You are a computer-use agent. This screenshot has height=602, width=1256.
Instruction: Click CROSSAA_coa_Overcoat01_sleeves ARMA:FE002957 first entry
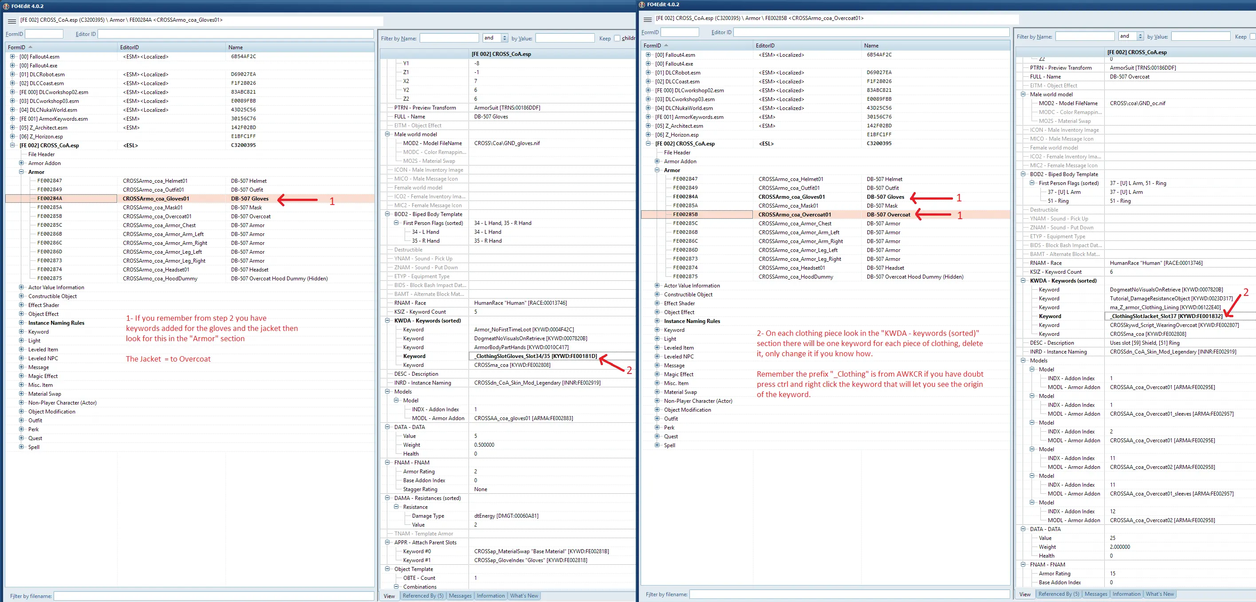pos(1172,413)
